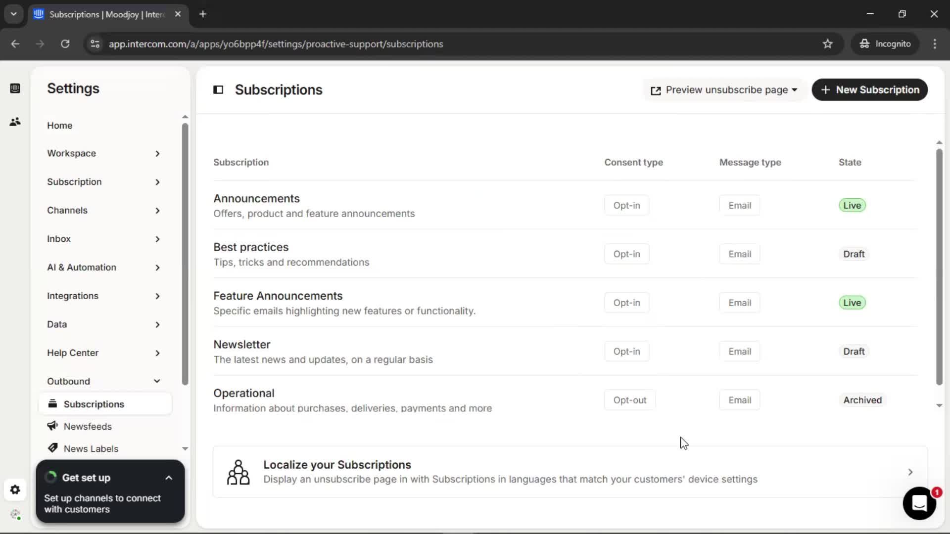Open the Newsletter subscription
The width and height of the screenshot is (950, 534).
coord(241,345)
